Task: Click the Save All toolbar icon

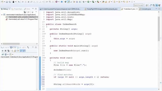Action: pos(10,2)
